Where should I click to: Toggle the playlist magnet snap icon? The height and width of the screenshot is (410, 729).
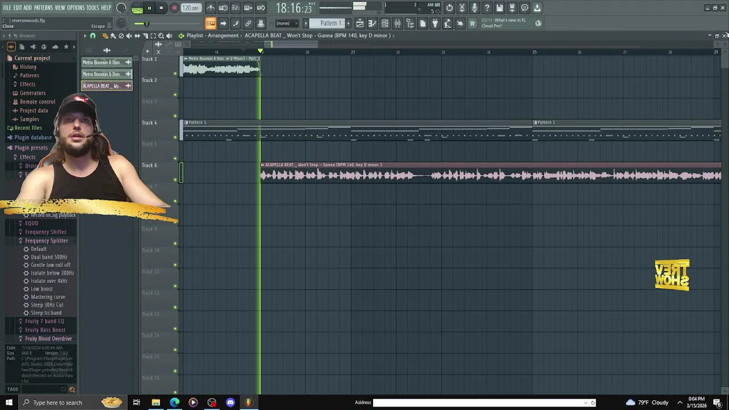[93, 36]
